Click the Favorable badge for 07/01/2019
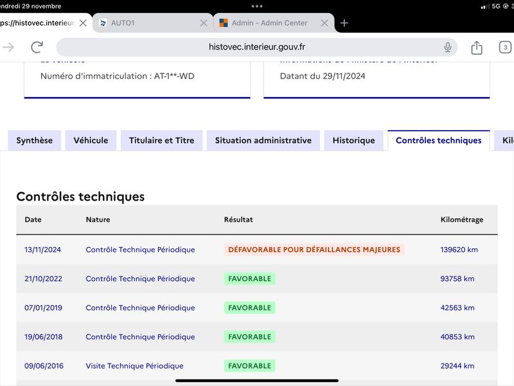514x386 pixels. point(250,308)
